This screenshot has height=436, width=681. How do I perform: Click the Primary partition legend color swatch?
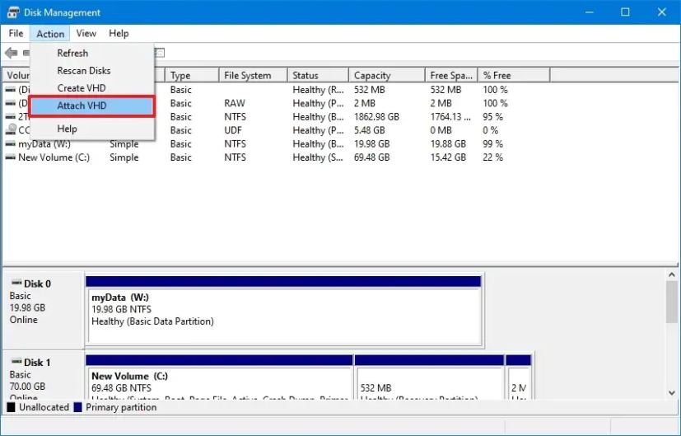[78, 407]
